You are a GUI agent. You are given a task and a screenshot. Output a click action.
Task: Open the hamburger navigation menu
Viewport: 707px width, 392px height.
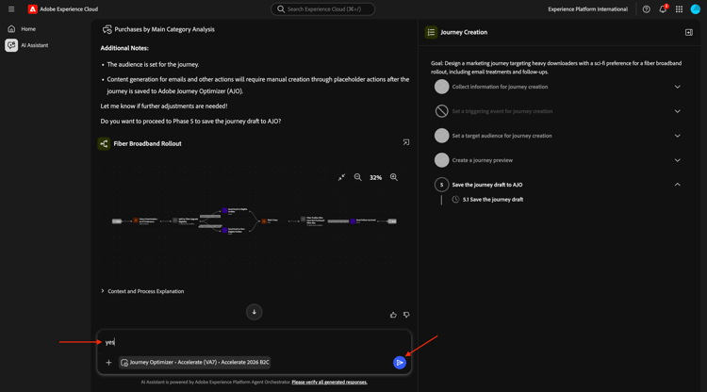11,9
